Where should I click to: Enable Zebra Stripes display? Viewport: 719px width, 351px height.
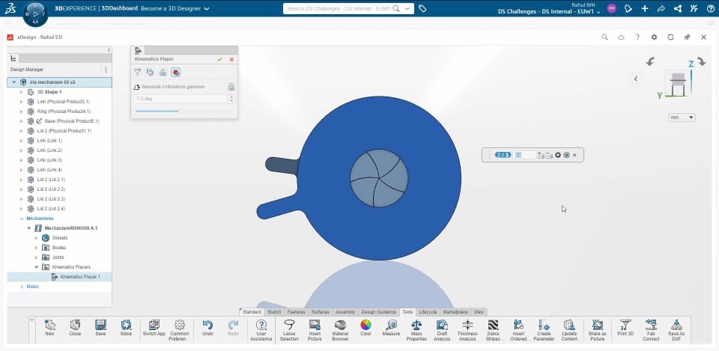[493, 330]
